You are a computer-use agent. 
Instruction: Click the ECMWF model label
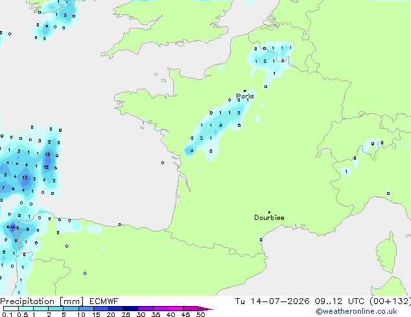click(x=104, y=301)
